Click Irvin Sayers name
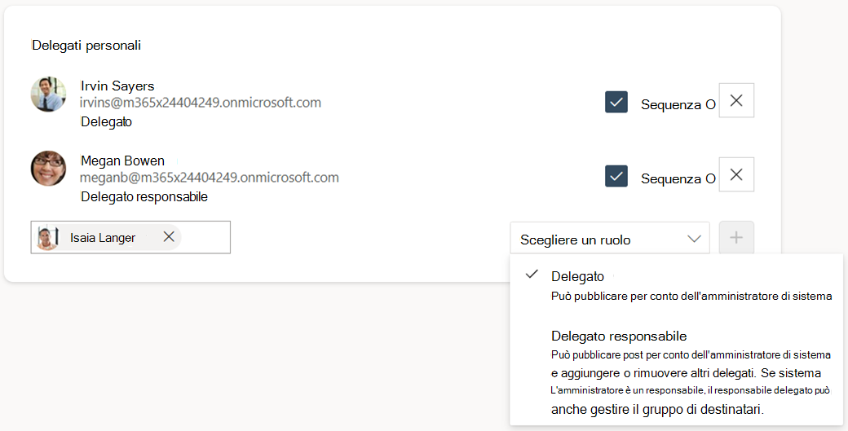This screenshot has height=431, width=848. tap(117, 86)
